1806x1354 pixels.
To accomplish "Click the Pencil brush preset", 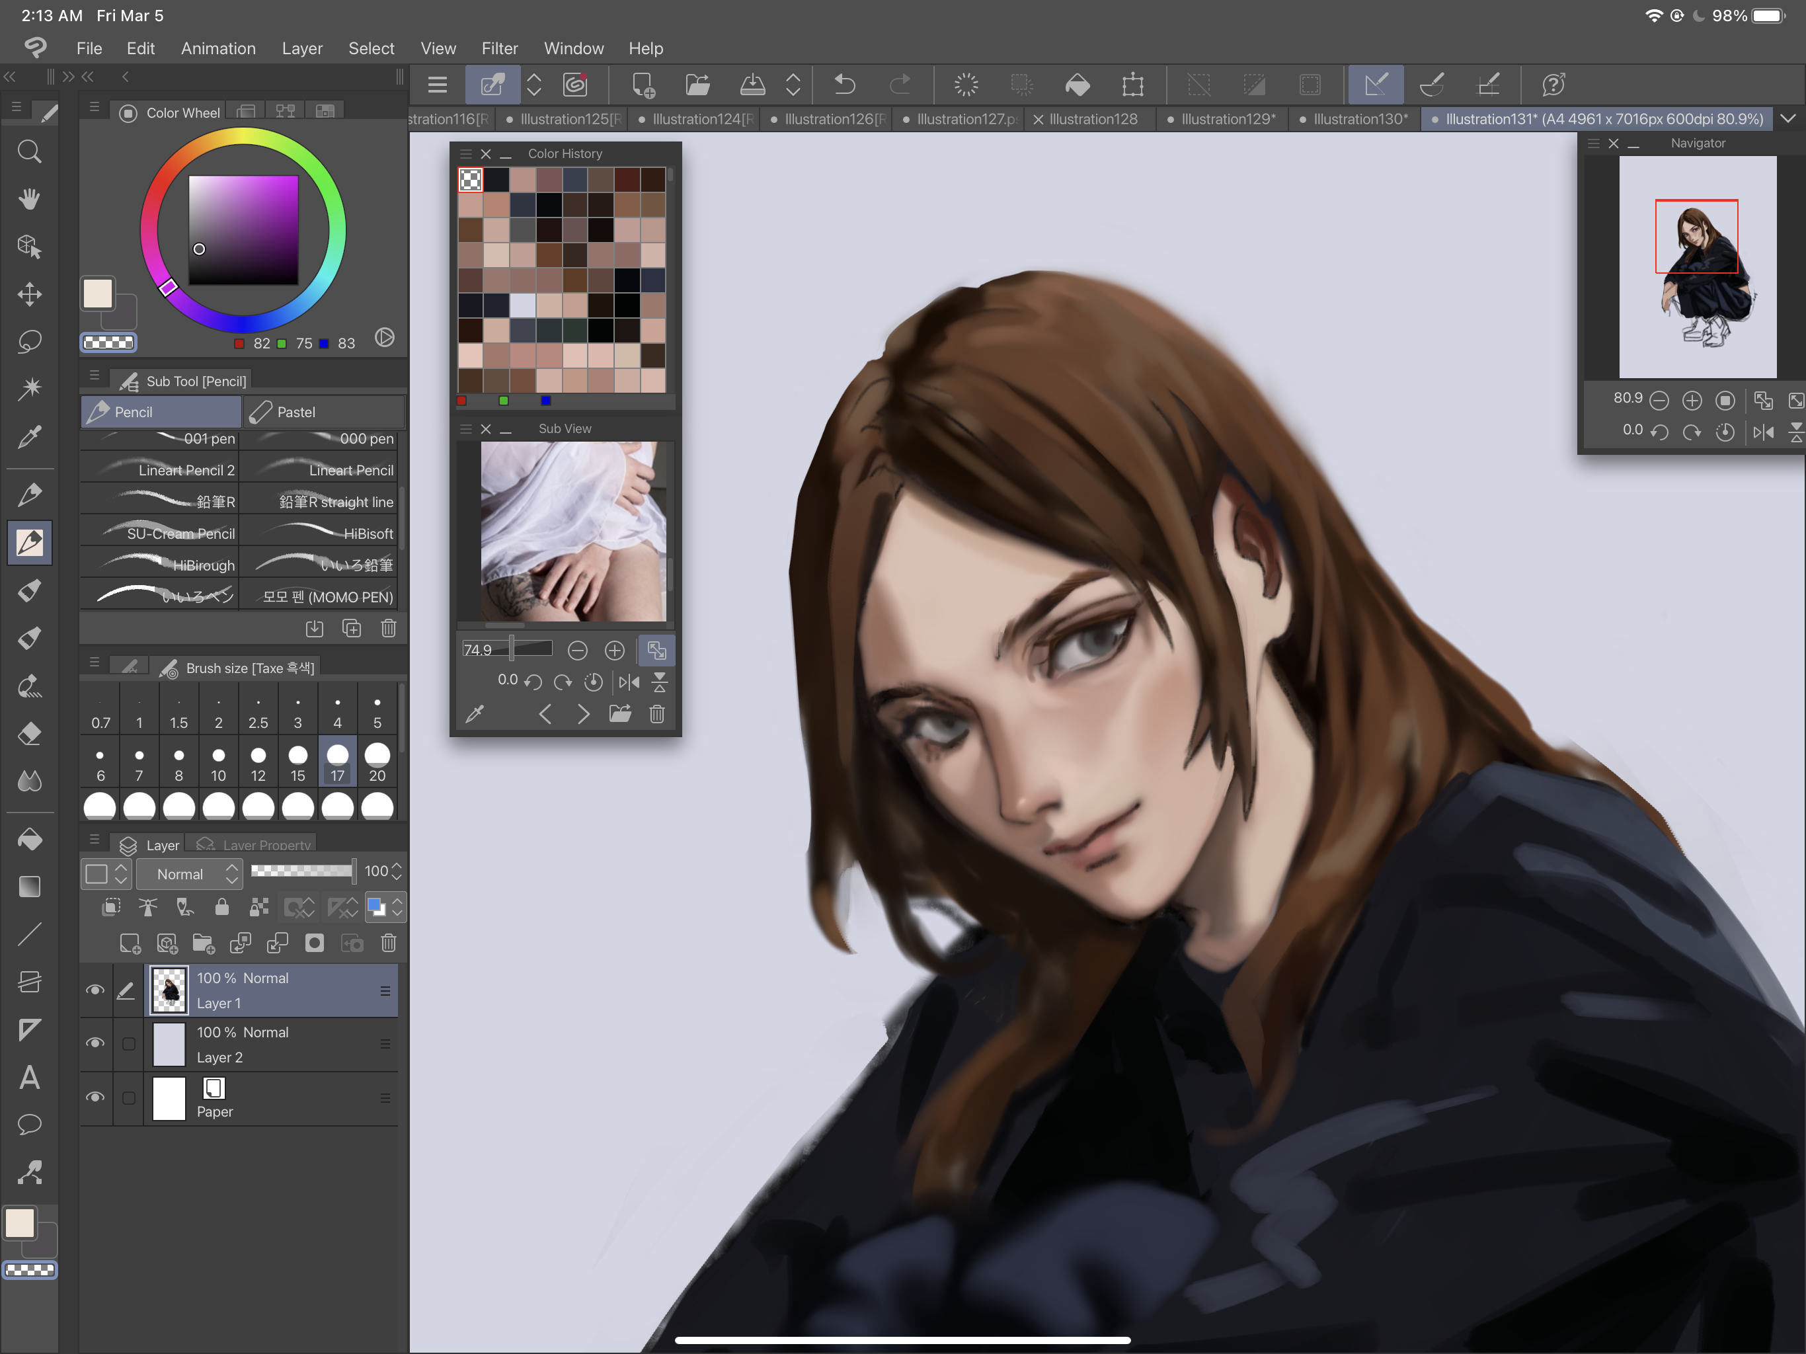I will pos(159,411).
